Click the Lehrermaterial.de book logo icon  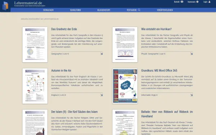pos(5,6)
